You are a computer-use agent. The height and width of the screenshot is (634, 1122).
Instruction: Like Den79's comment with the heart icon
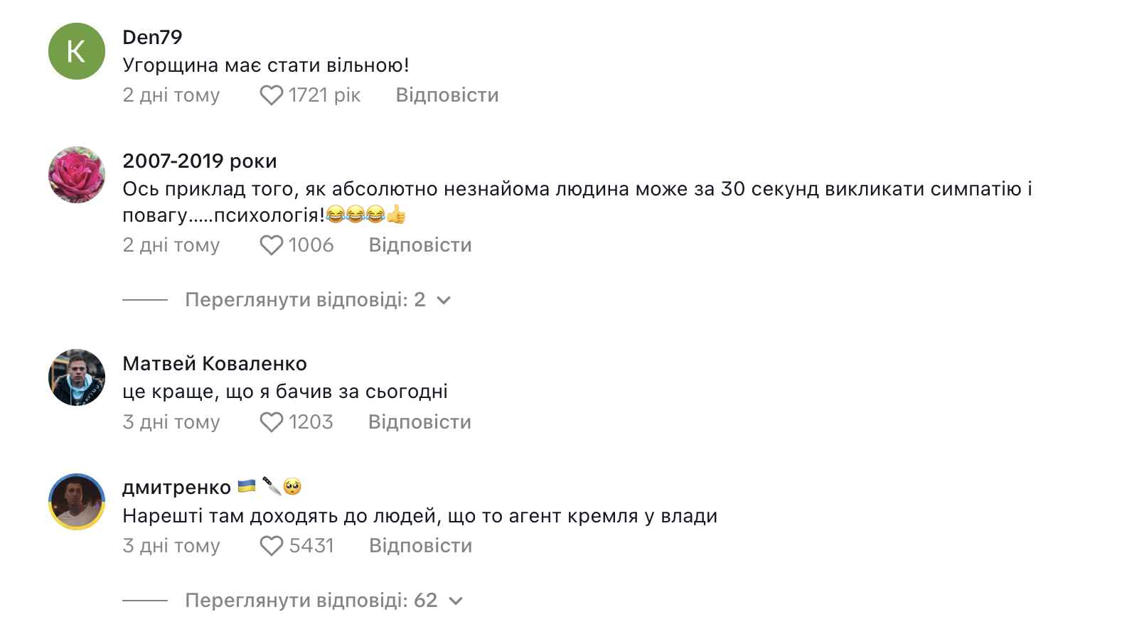click(271, 95)
